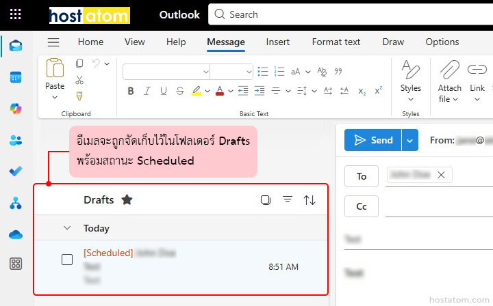The image size is (493, 306).
Task: Clear formatting with the eraser icon
Action: [322, 72]
